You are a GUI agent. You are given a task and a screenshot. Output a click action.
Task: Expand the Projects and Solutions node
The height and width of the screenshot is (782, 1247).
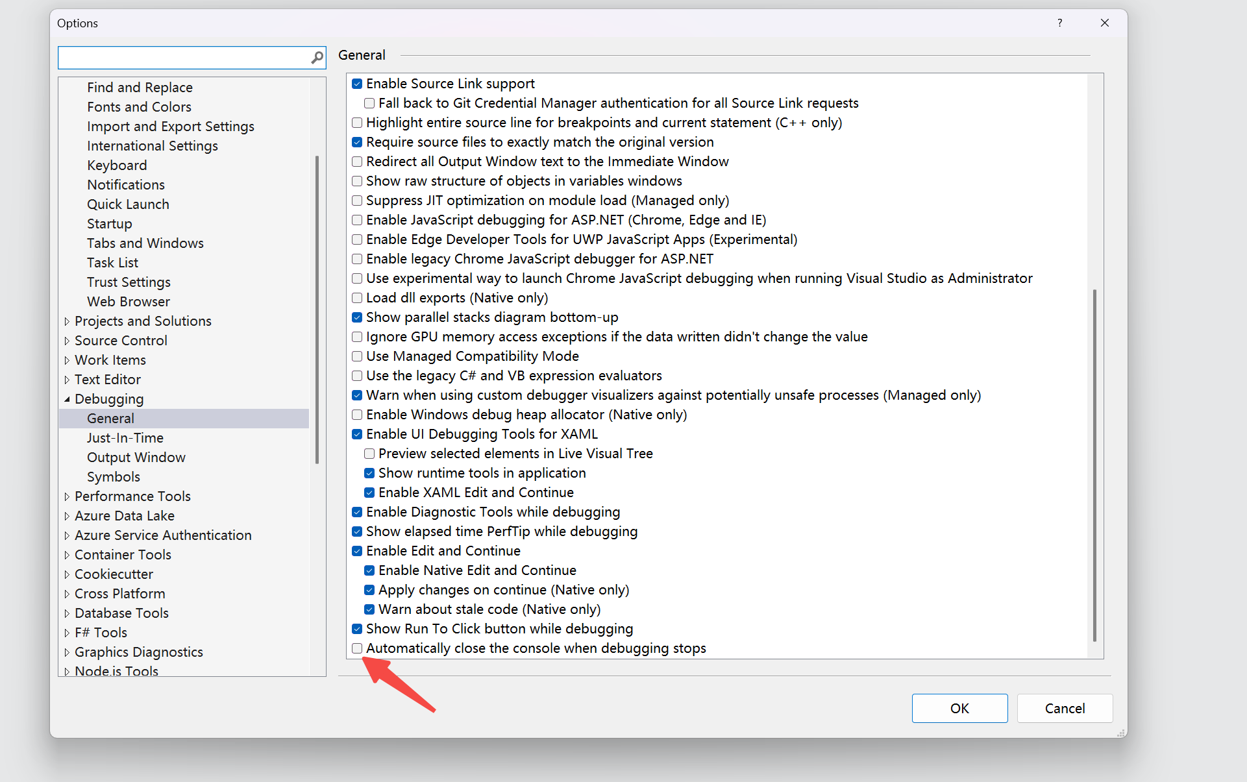67,321
